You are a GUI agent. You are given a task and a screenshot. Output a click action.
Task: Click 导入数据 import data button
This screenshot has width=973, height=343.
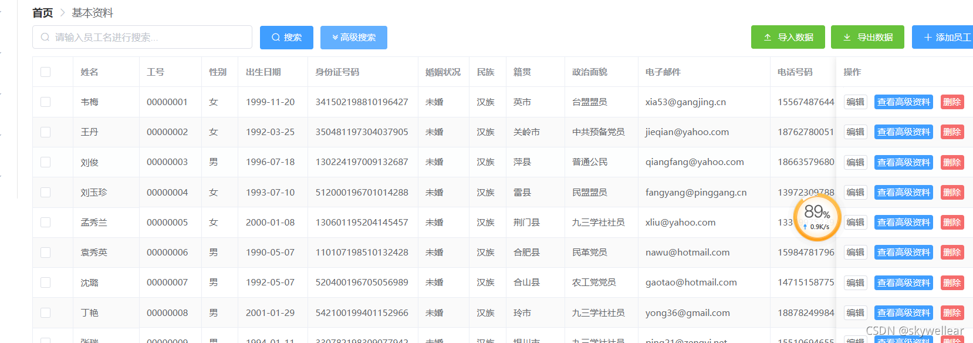788,37
